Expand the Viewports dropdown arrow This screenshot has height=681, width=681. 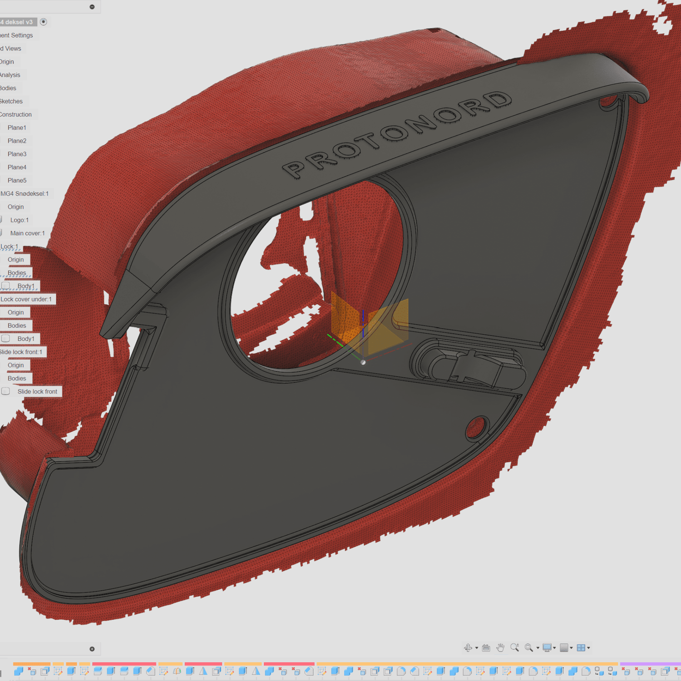[x=588, y=648]
